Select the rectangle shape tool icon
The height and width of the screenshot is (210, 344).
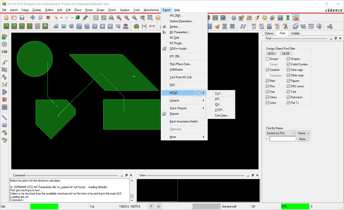(64, 26)
